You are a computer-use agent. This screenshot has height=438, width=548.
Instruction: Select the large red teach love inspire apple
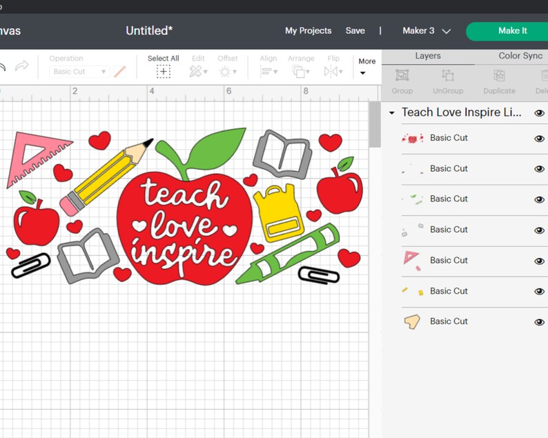(184, 227)
